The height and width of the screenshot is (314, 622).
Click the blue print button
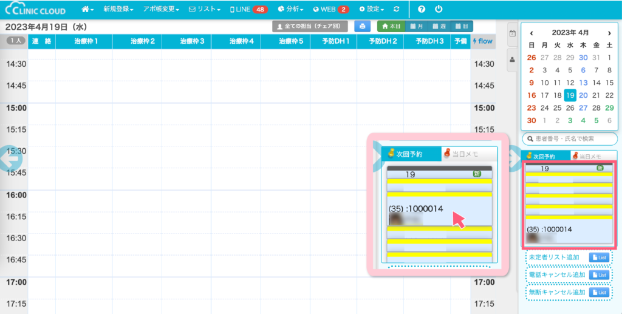point(363,26)
